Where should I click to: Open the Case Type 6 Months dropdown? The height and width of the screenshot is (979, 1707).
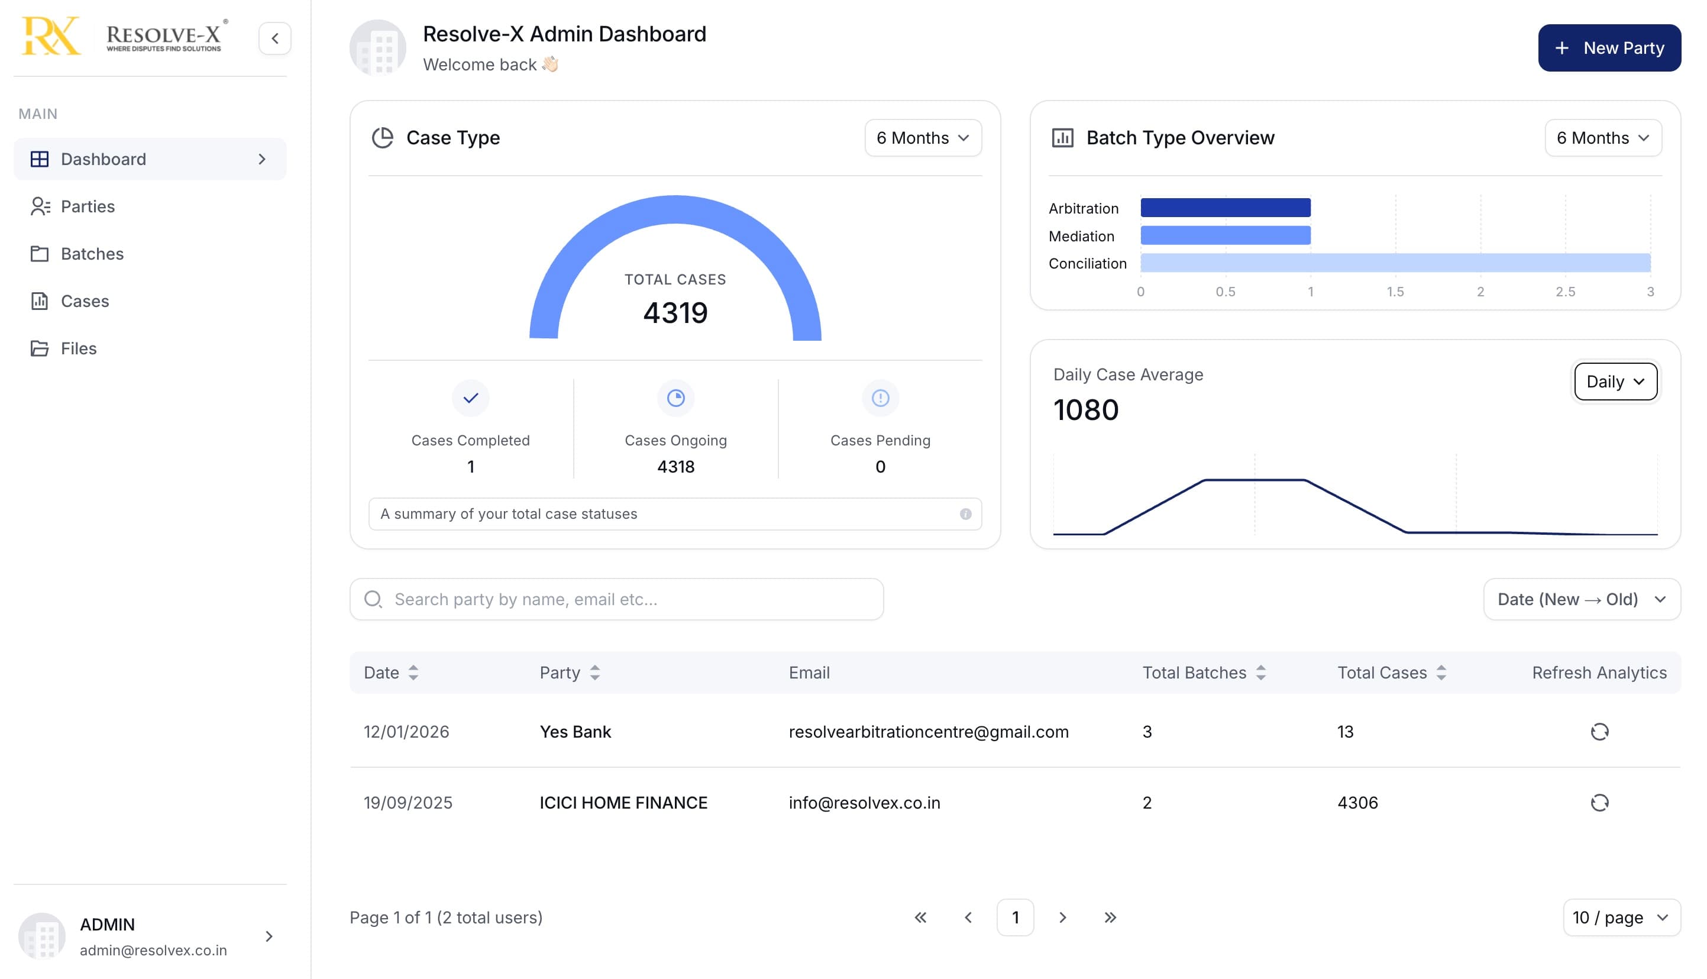pyautogui.click(x=923, y=138)
